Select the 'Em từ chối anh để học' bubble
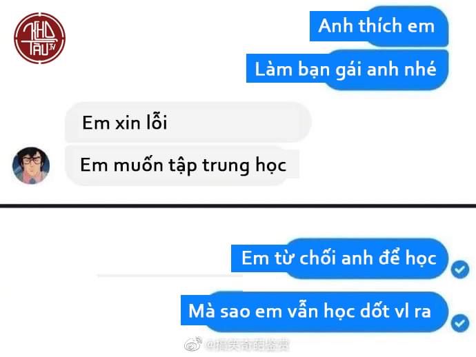 tap(339, 258)
